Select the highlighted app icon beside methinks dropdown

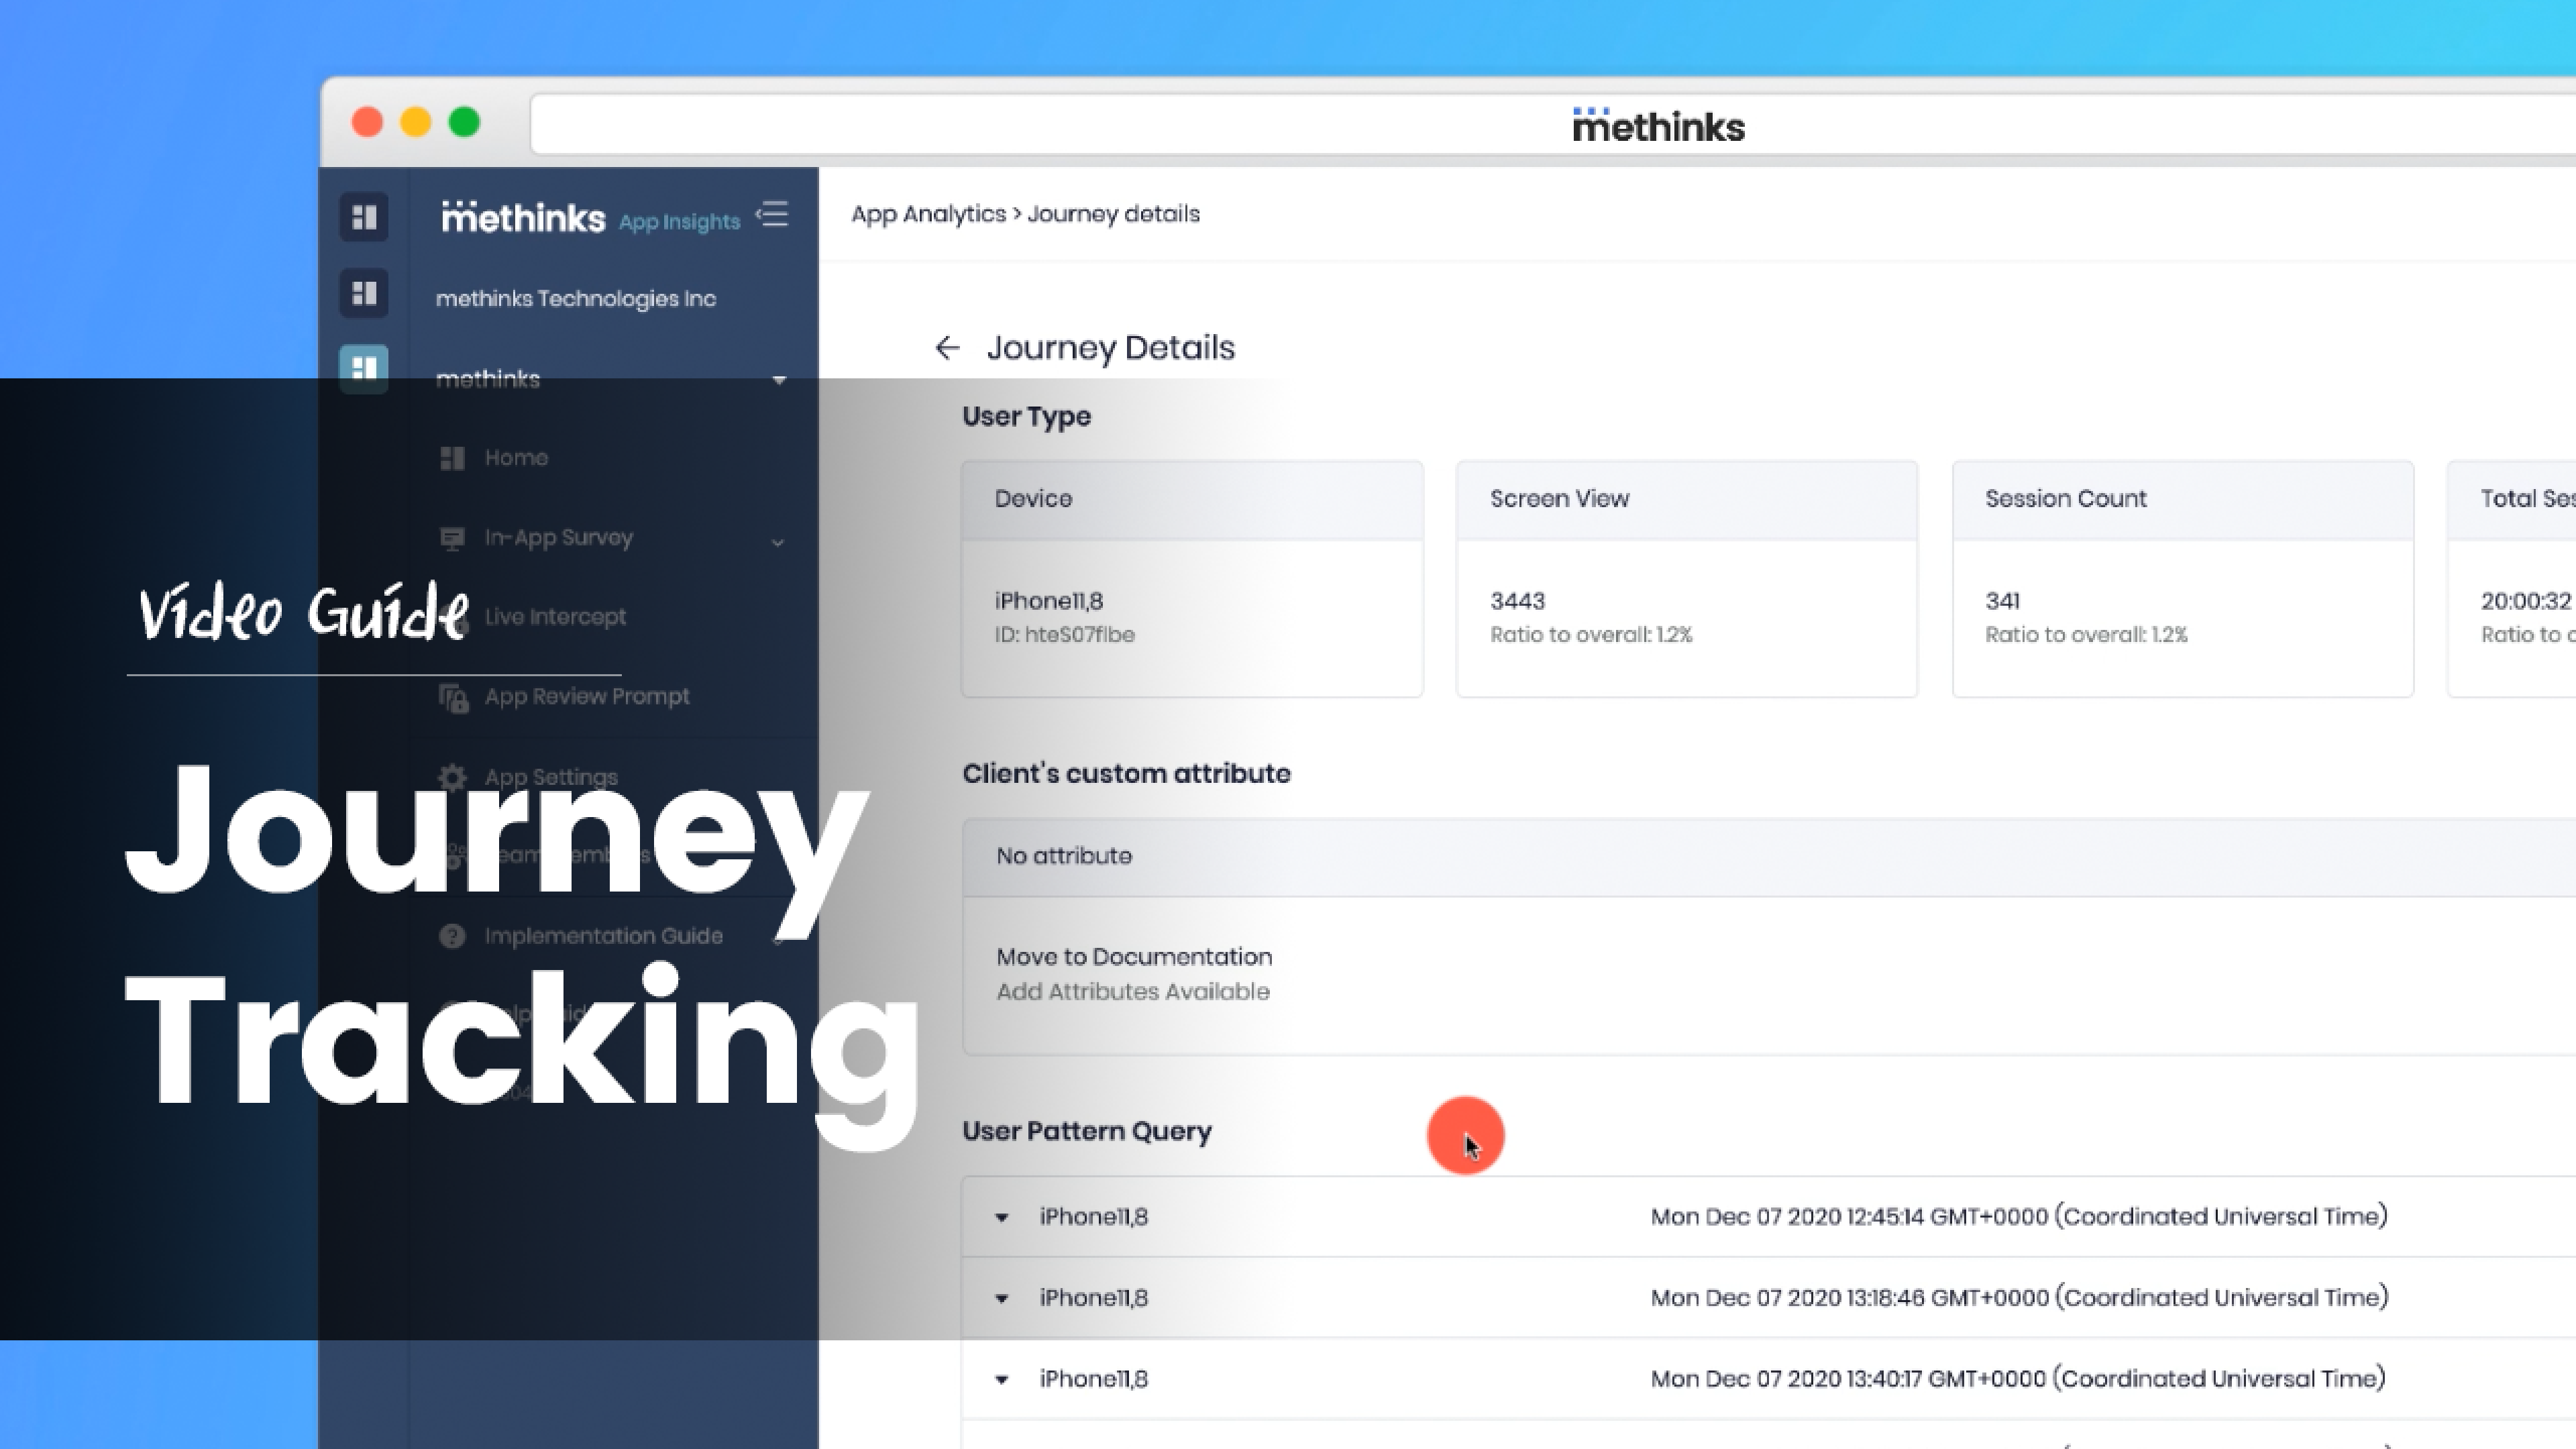364,369
